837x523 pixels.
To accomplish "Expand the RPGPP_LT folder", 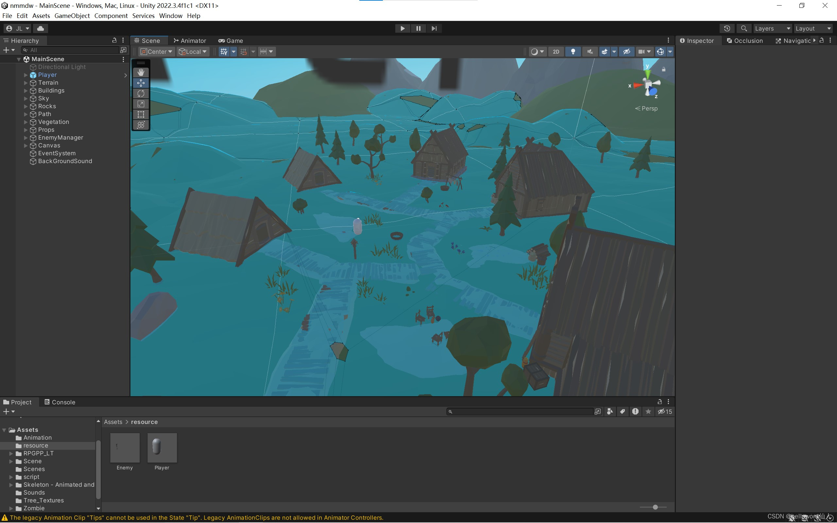I will pos(11,453).
